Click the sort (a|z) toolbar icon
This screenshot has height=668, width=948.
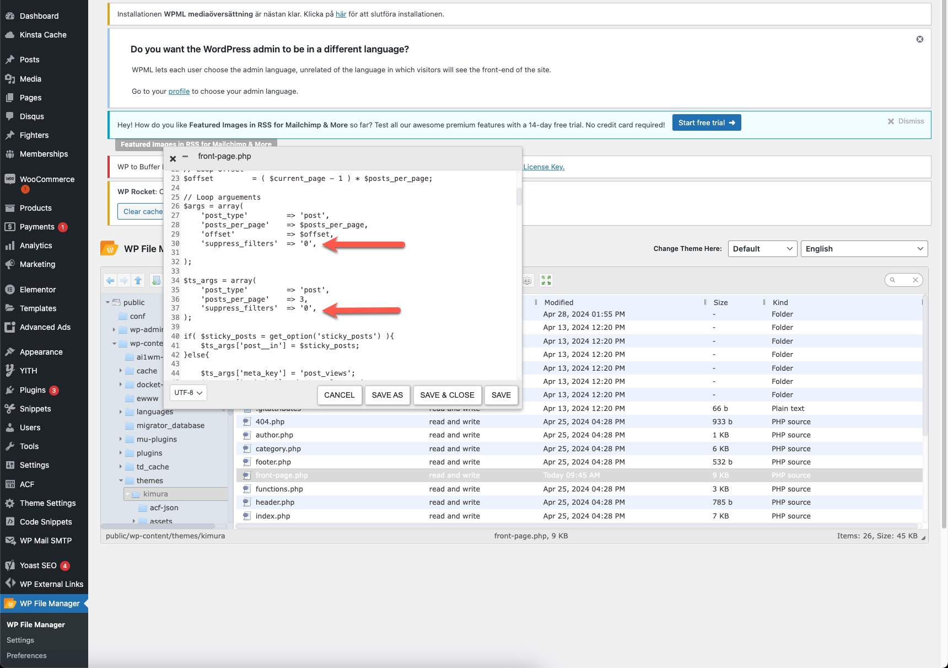(527, 281)
